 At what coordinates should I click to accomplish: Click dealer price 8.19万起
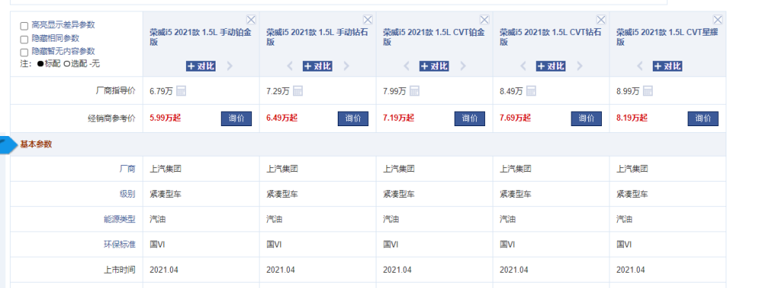631,118
